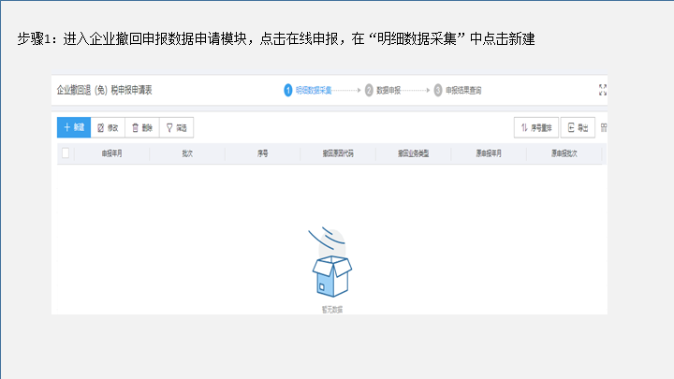The width and height of the screenshot is (674, 379).
Task: Tick the select-all checkbox in table header
Action: click(x=66, y=153)
